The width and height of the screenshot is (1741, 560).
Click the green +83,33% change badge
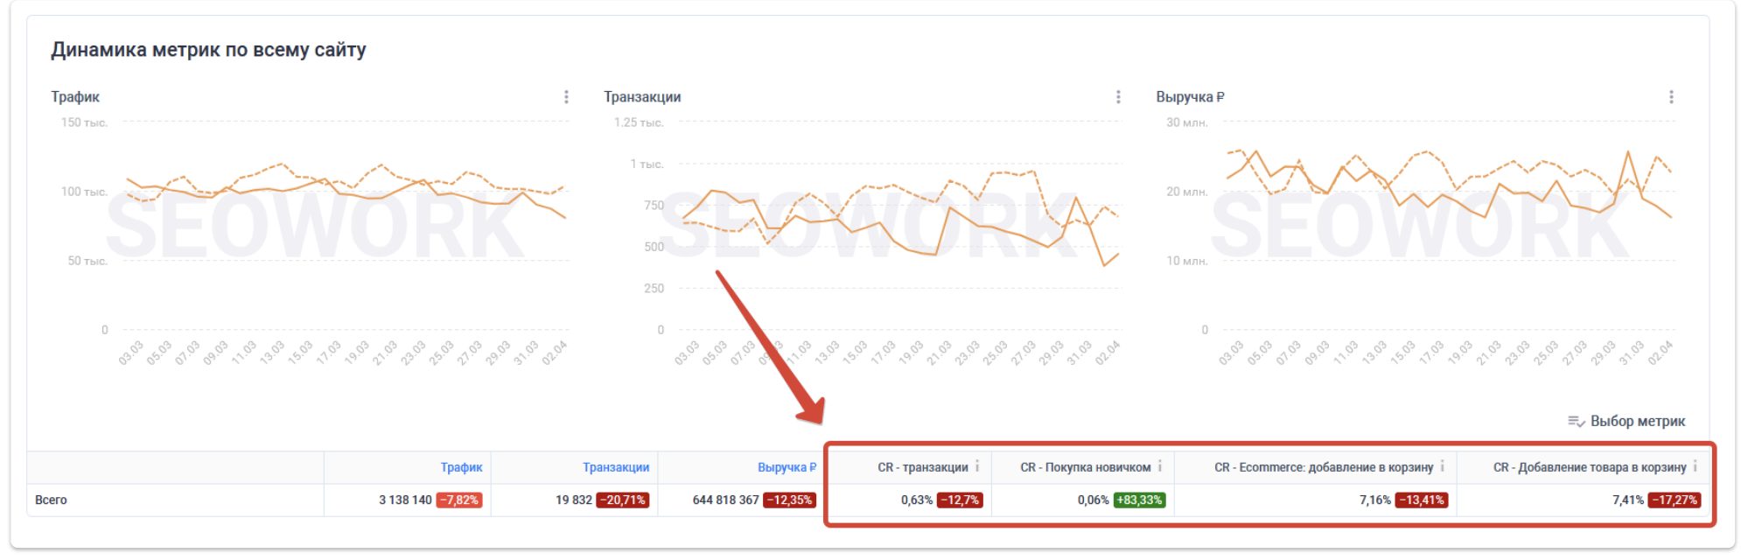click(1140, 500)
